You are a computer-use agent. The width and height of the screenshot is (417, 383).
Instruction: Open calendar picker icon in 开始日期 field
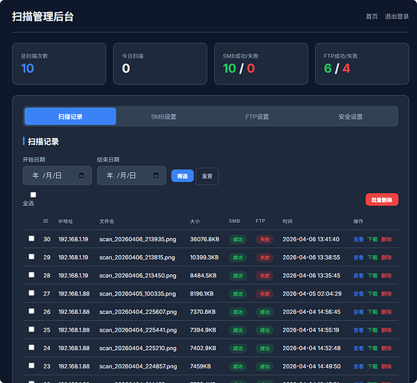(81, 175)
